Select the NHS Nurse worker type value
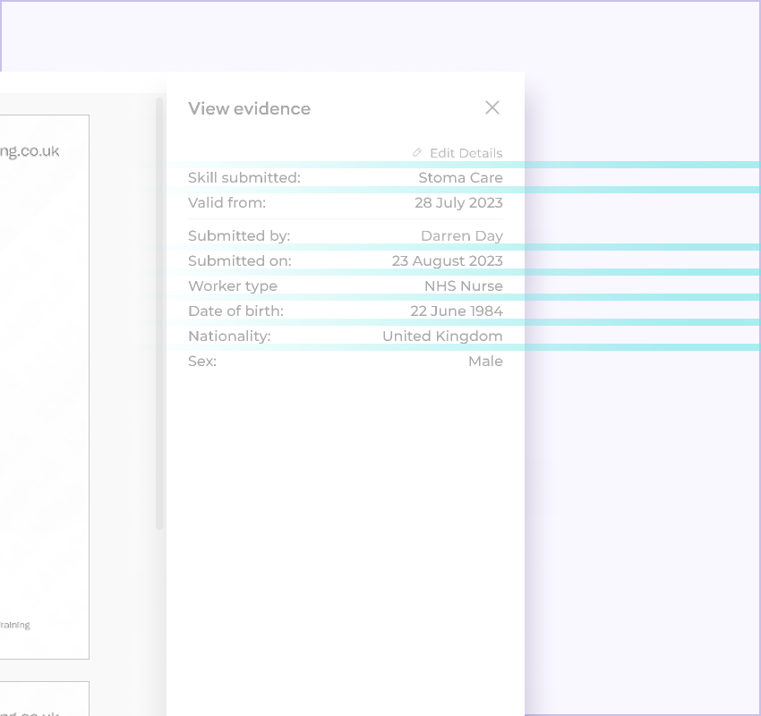Viewport: 761px width, 716px height. click(x=464, y=286)
